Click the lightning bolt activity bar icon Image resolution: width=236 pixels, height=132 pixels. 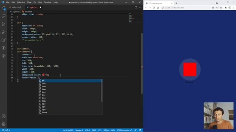point(3,48)
